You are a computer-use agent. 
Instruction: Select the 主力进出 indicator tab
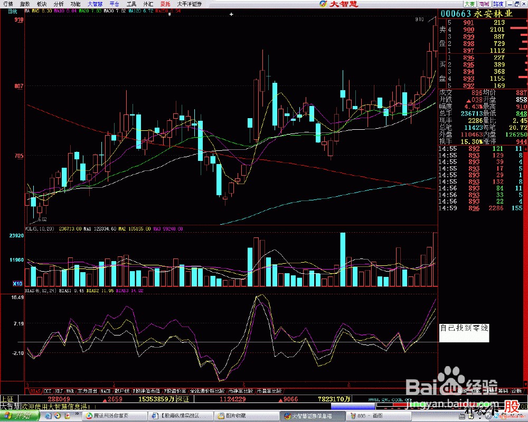click(x=87, y=391)
